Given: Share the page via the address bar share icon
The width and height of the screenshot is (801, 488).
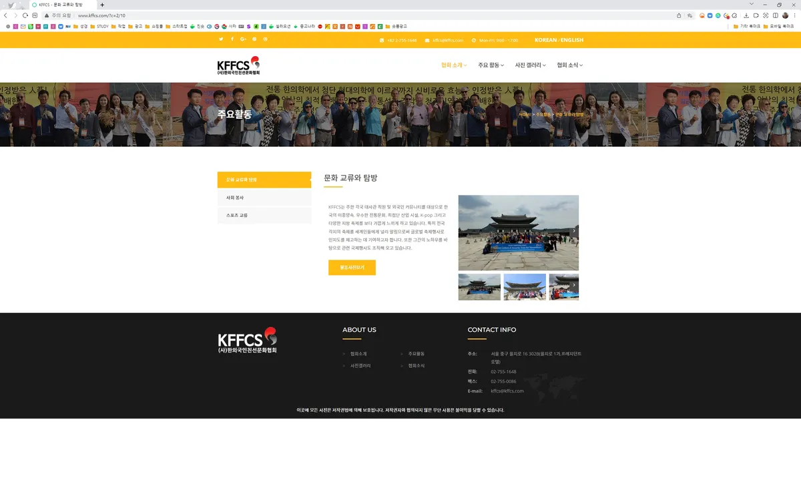Looking at the screenshot, I should point(680,15).
